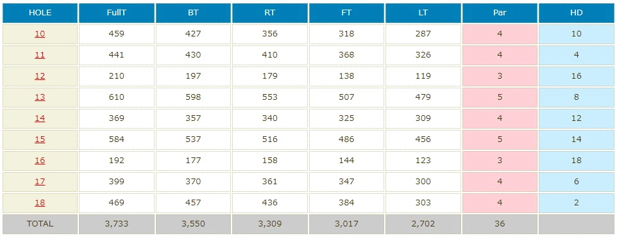Viewport: 617px width, 238px height.
Task: Open the hole 15 link
Action: [40, 139]
